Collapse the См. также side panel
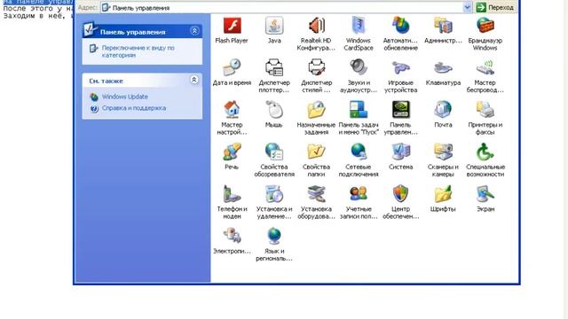 coord(194,80)
